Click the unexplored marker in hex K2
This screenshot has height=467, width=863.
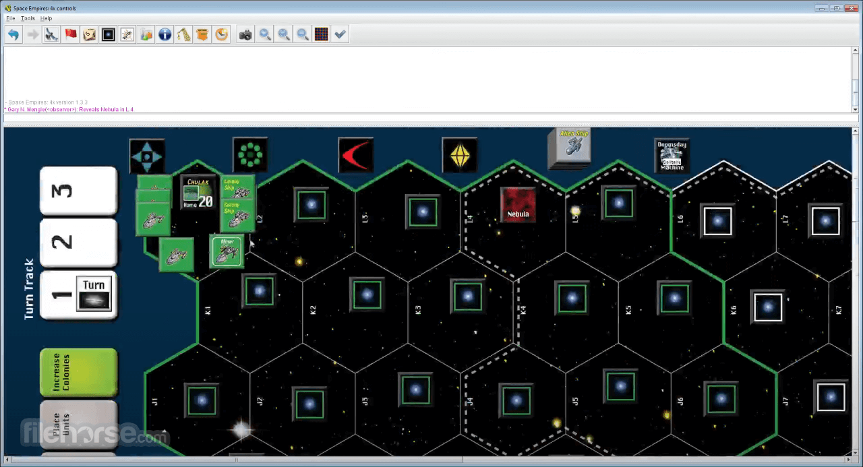367,294
